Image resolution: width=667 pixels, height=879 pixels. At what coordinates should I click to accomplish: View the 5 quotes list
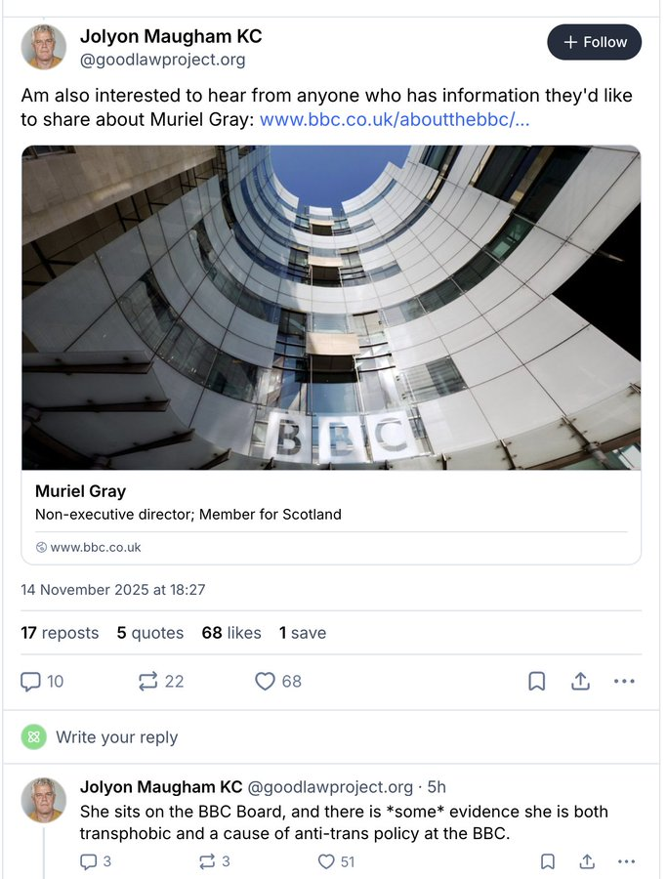(149, 633)
